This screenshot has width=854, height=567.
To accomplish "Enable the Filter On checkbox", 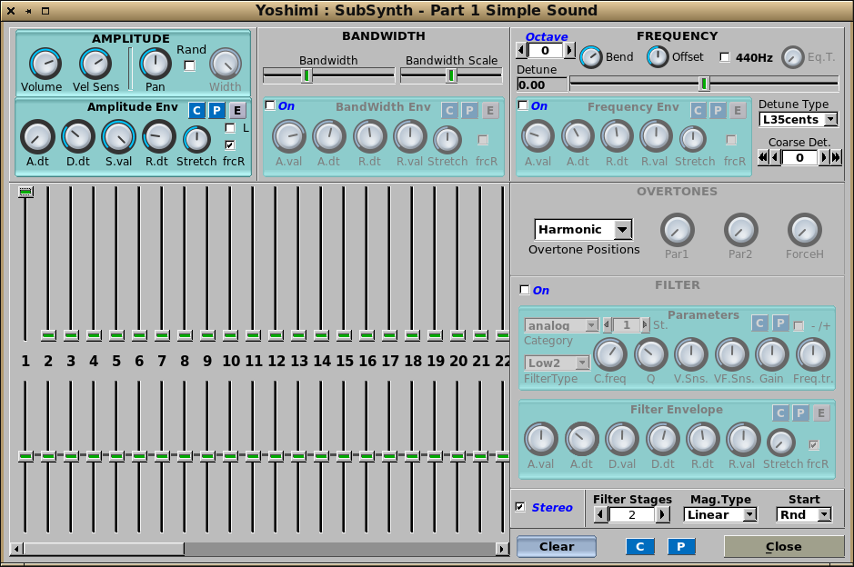I will pyautogui.click(x=524, y=290).
